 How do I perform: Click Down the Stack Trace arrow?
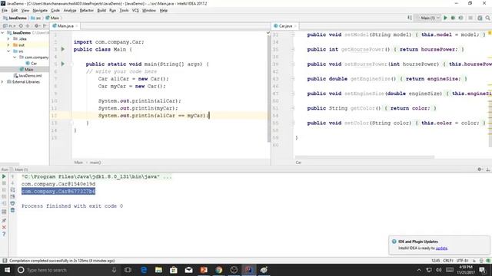point(12,183)
